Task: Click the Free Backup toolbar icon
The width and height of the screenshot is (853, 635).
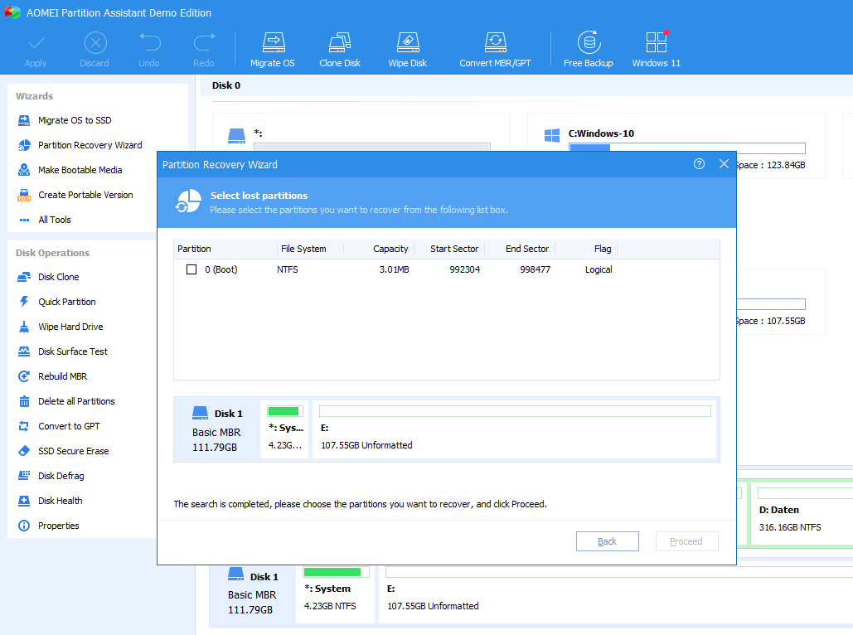Action: coord(589,50)
